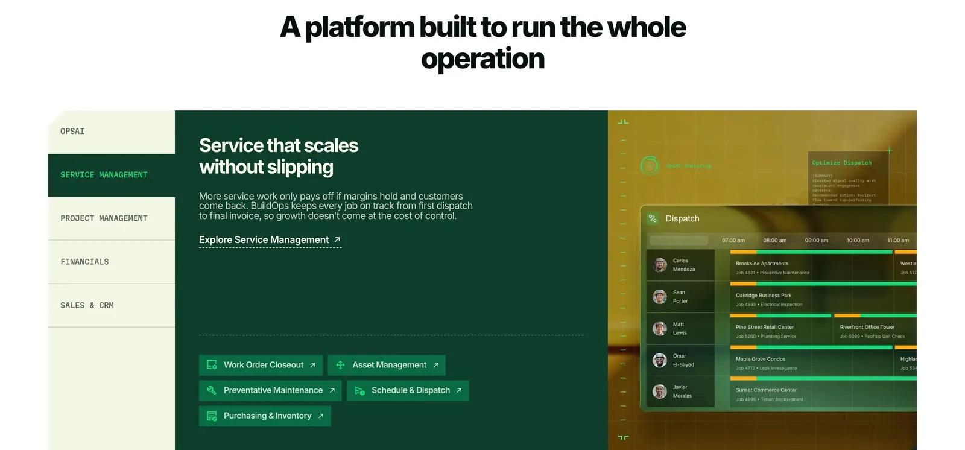This screenshot has width=965, height=450.
Task: Select the Maple Grove Condos job
Action: coord(811,361)
